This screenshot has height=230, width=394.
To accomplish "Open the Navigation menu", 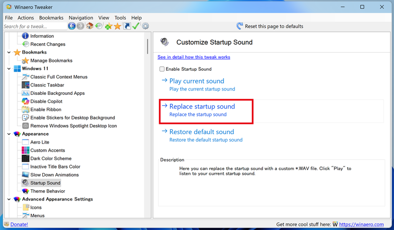I will tap(81, 18).
